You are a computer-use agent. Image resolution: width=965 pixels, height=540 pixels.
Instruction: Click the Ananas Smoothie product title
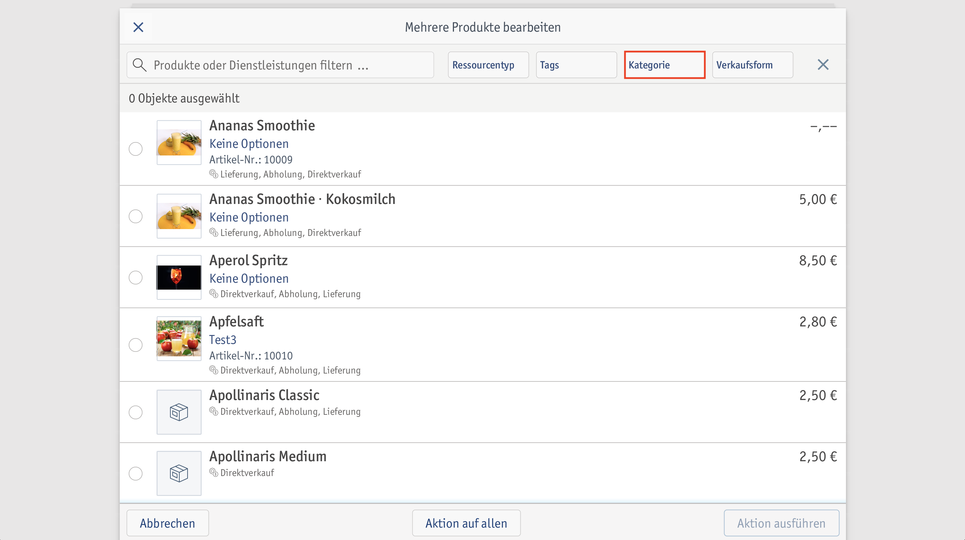[262, 126]
